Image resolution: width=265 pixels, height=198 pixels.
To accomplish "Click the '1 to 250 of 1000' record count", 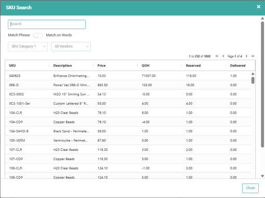I will [200, 56].
